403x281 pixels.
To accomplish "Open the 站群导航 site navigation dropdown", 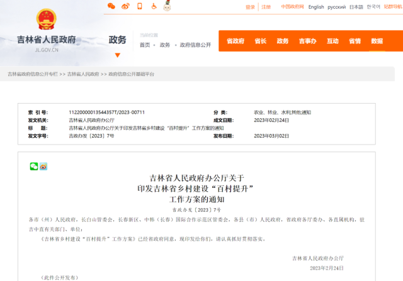I will [x=394, y=7].
